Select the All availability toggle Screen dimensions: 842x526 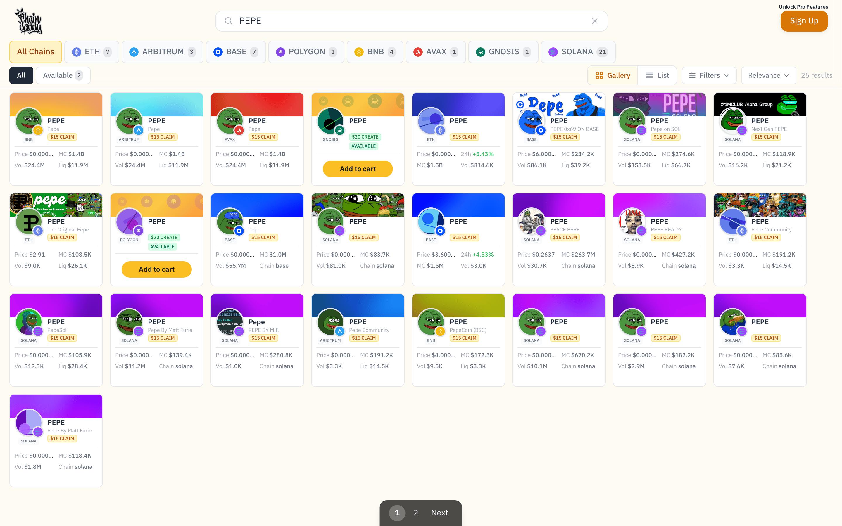[21, 75]
